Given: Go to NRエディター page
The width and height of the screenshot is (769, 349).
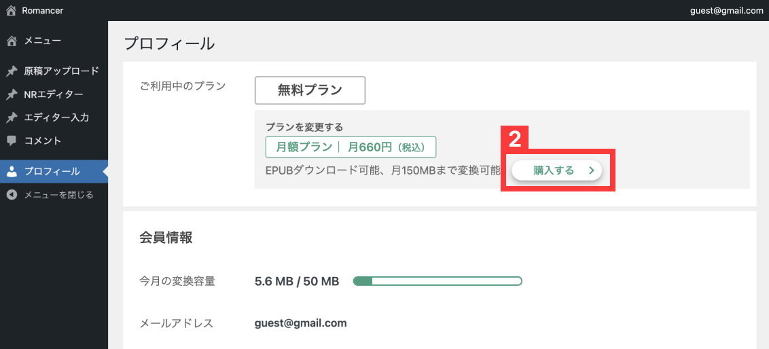Looking at the screenshot, I should pyautogui.click(x=54, y=94).
